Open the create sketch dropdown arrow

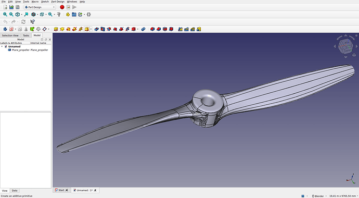click(x=15, y=29)
